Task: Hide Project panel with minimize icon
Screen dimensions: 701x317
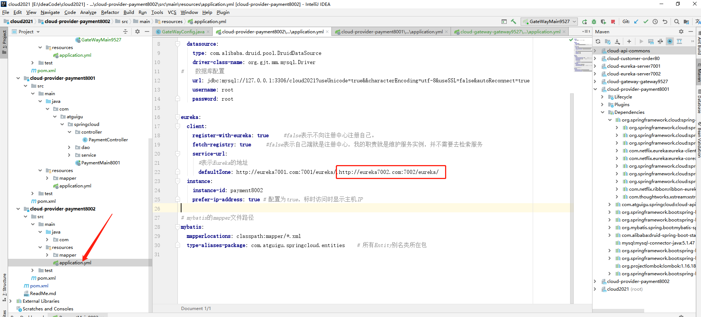Action: (x=147, y=31)
